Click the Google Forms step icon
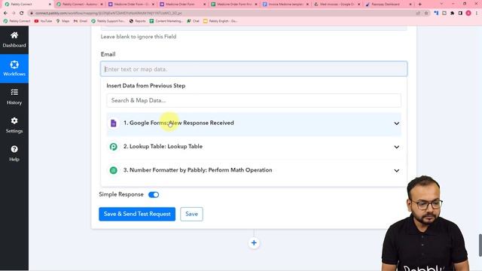 coord(114,123)
